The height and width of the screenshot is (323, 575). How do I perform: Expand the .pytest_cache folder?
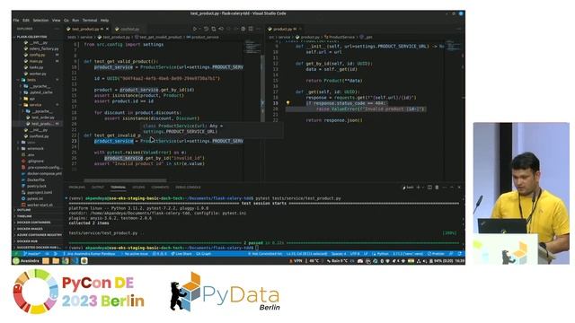(x=41, y=92)
